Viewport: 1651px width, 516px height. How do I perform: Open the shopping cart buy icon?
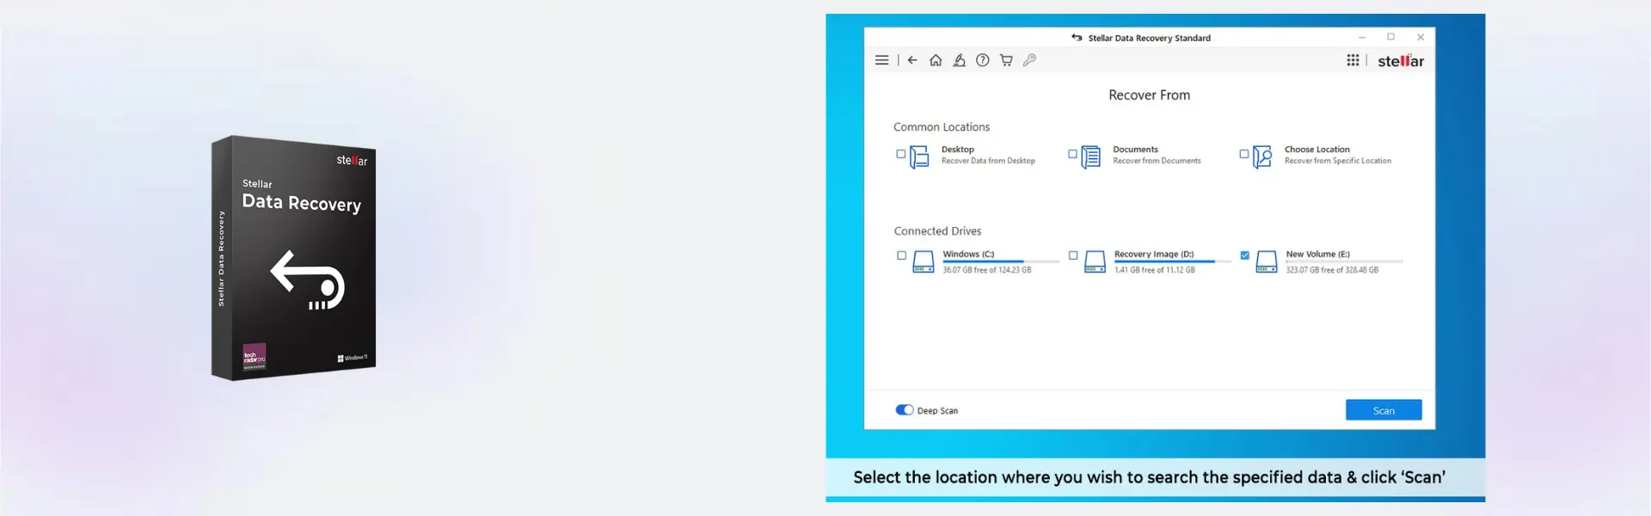(1006, 60)
